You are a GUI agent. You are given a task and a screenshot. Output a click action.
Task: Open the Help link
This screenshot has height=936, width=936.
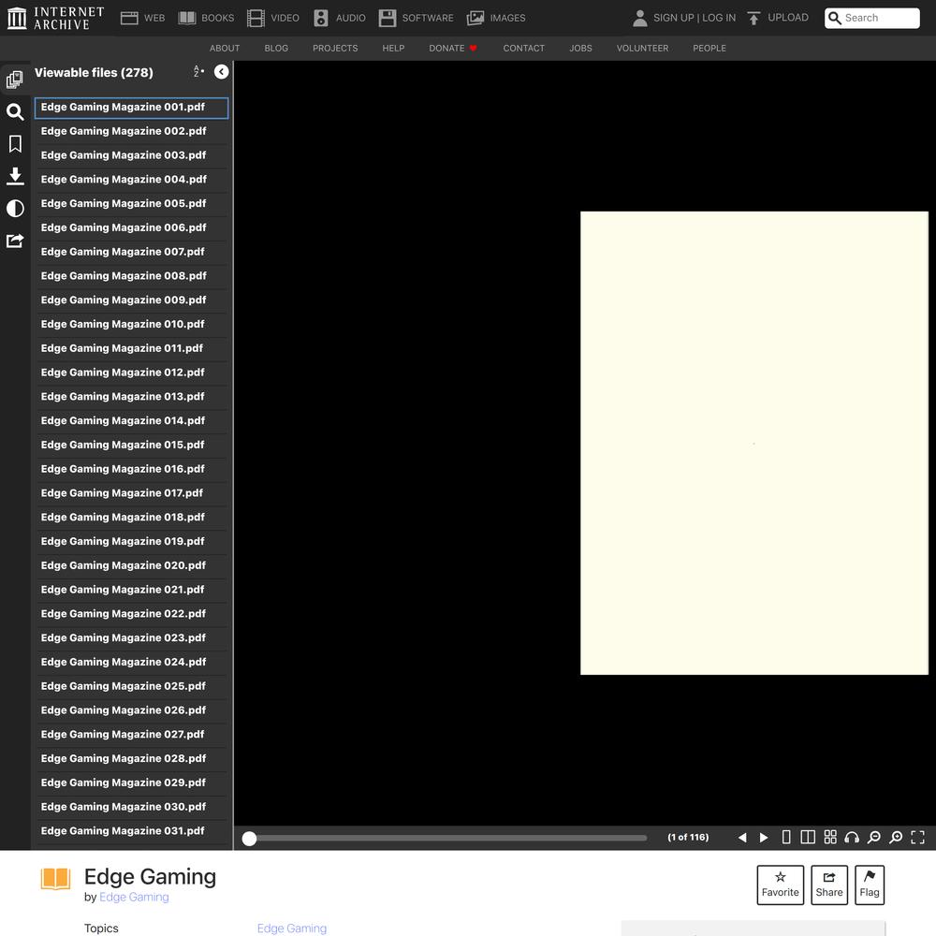point(393,49)
